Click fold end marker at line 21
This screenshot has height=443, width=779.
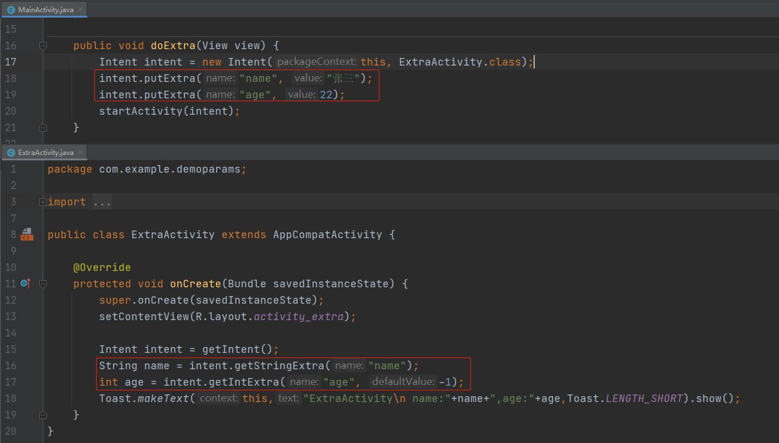43,127
